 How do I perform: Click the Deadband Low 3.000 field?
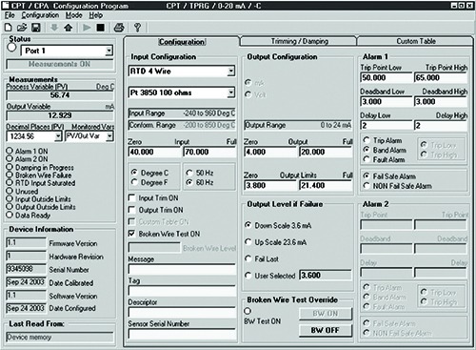(x=387, y=102)
